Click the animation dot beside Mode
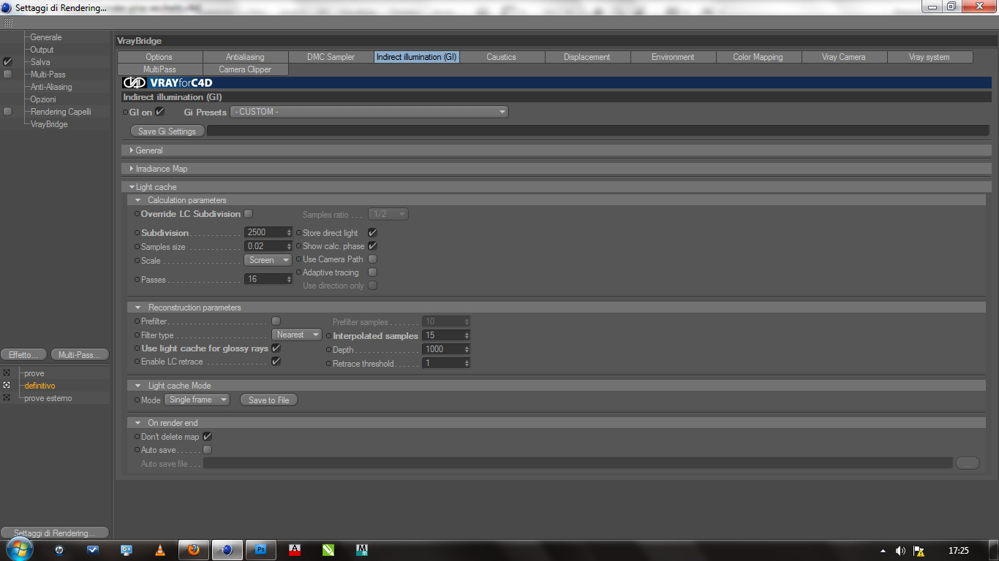 (x=137, y=400)
